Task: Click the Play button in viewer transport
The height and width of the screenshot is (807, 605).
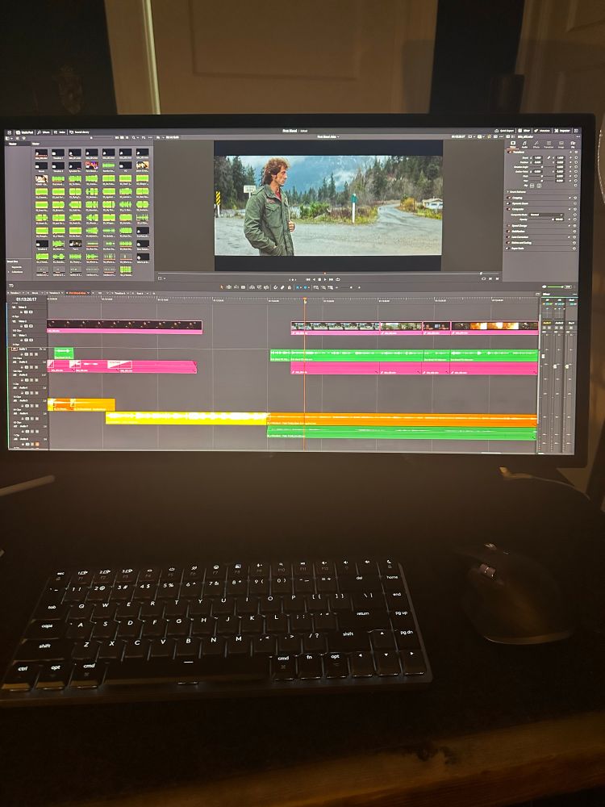Action: (325, 279)
